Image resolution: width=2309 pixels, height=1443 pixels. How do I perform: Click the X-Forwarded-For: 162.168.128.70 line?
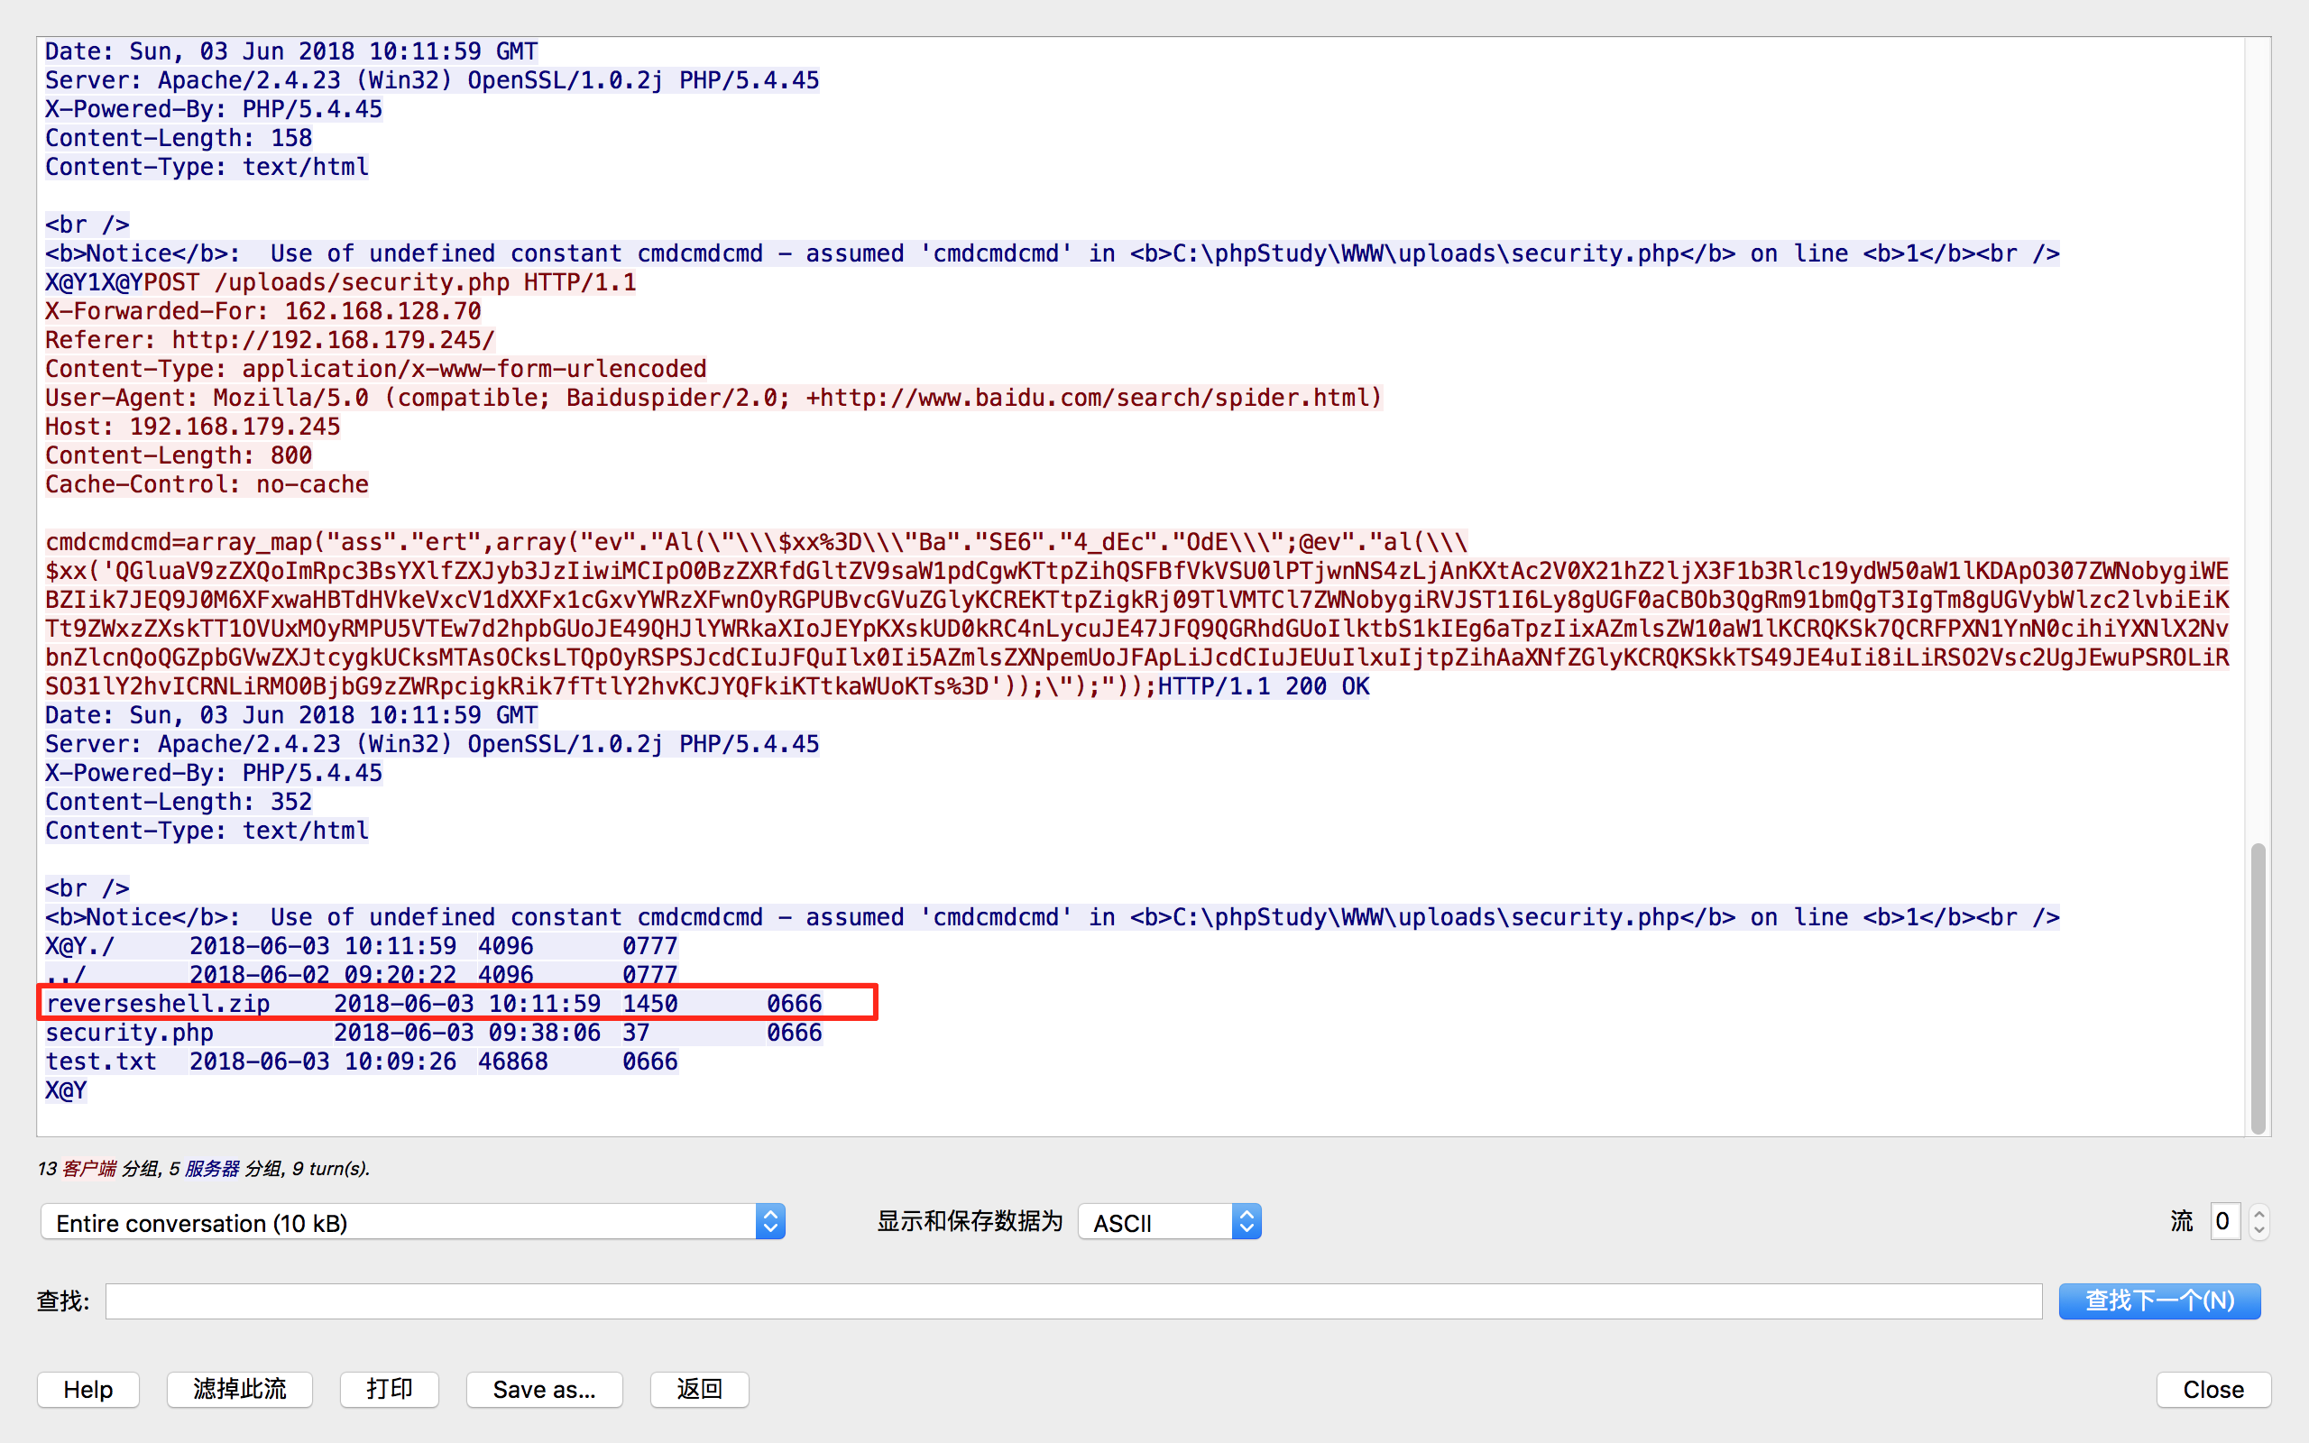(263, 311)
